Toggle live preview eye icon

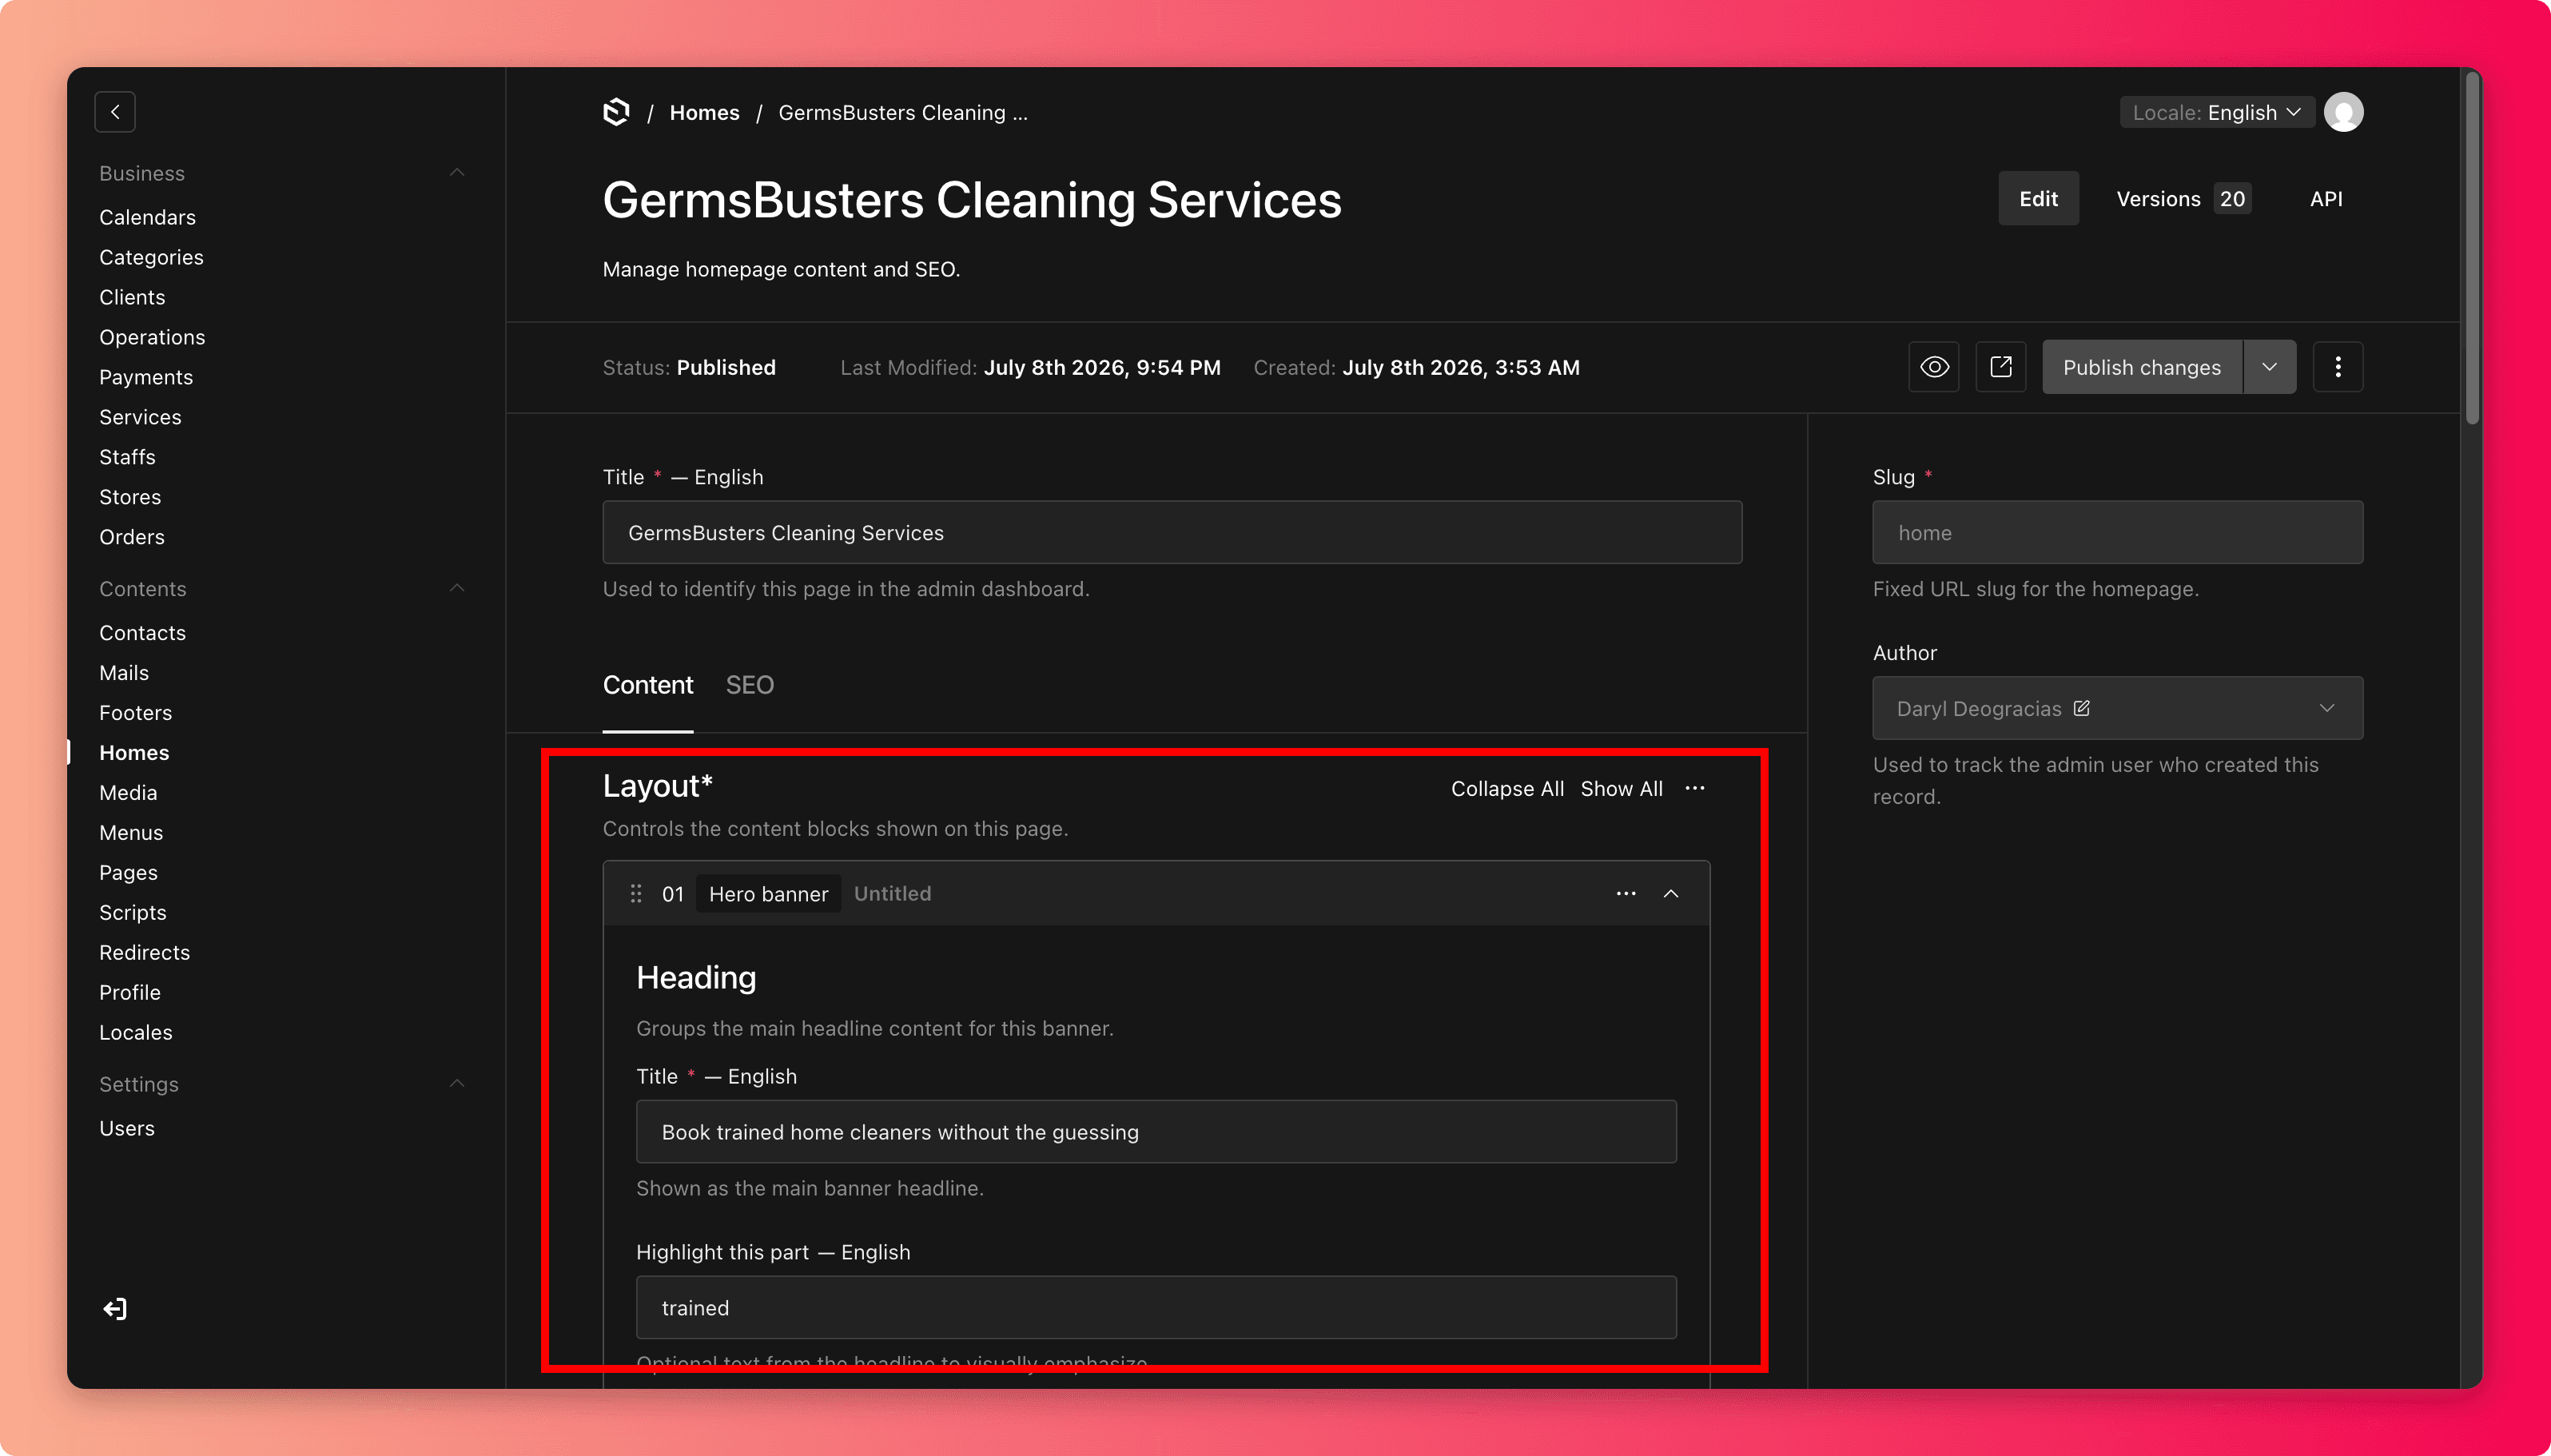point(1934,367)
